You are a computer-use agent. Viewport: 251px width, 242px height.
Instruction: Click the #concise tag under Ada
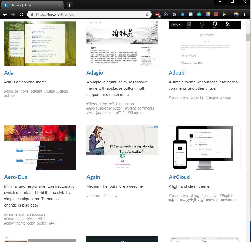coord(11,91)
